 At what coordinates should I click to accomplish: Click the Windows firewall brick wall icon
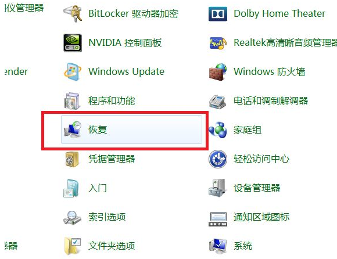218,72
